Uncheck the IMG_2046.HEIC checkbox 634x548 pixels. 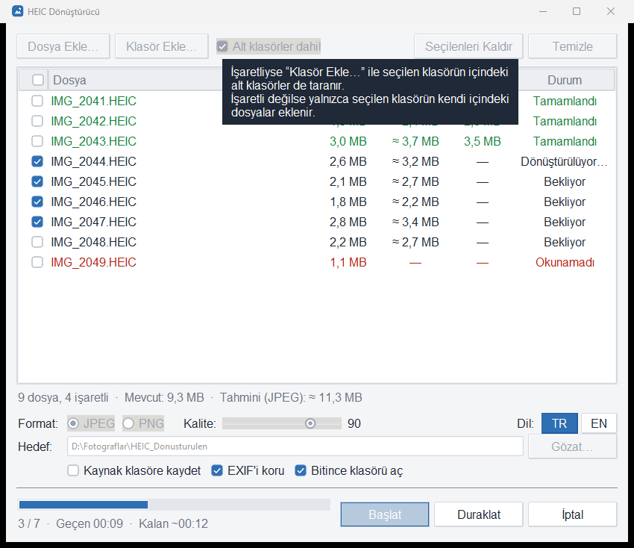(x=37, y=202)
